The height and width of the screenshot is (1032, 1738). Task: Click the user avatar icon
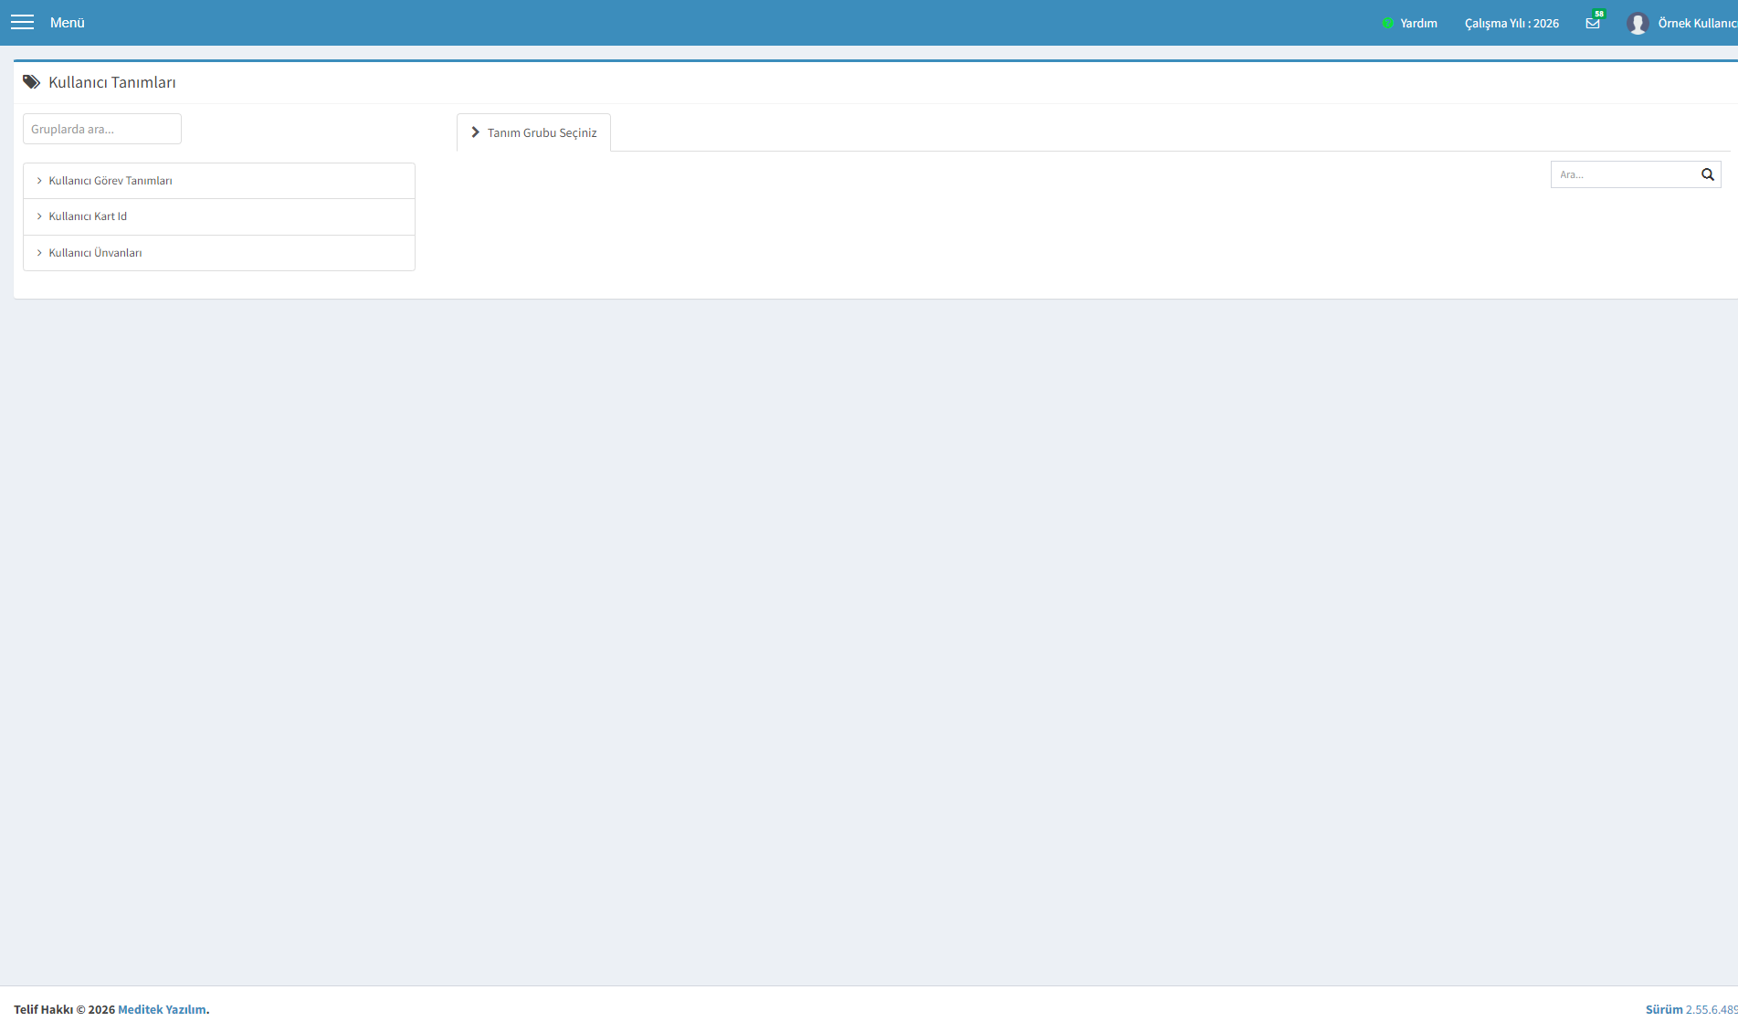[1638, 23]
